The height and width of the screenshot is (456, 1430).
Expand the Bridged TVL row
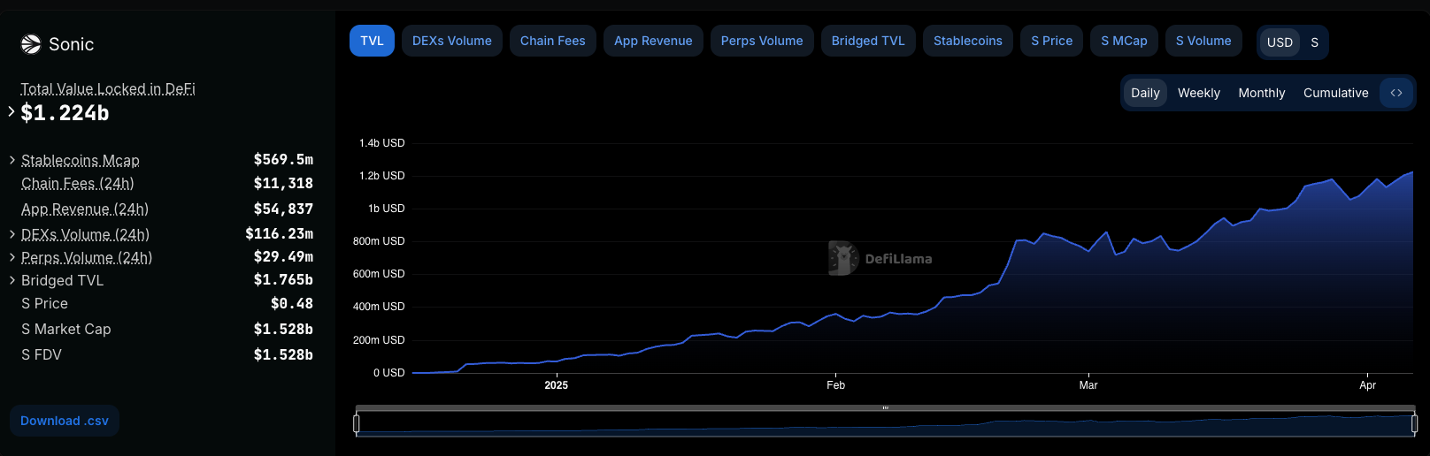pyautogui.click(x=12, y=280)
